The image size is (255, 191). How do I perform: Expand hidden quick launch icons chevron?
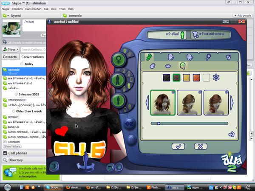pos(39,186)
